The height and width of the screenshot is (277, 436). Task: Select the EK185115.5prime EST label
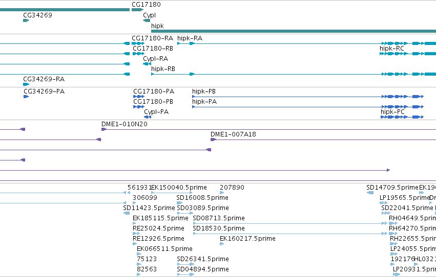[x=160, y=219]
